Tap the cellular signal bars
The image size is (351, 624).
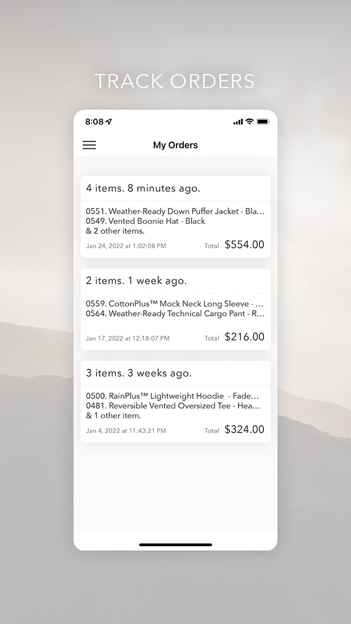(238, 122)
